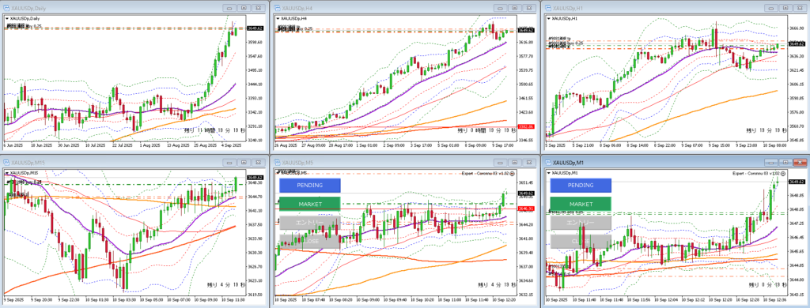The height and width of the screenshot is (308, 810).
Task: Open the symbol triangle menu in H1 chart
Action: tap(548, 19)
